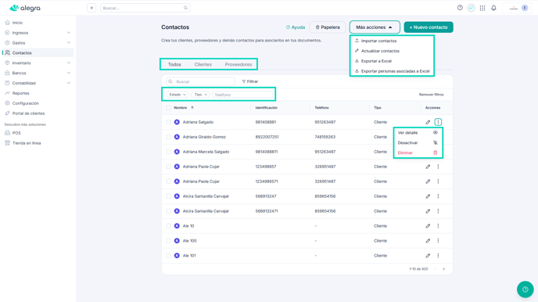538x302 pixels.
Task: Focus the Teléfono filter field
Action: (242, 95)
